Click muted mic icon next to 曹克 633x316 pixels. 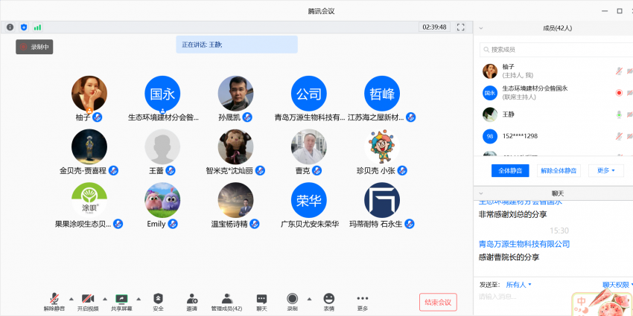point(317,170)
